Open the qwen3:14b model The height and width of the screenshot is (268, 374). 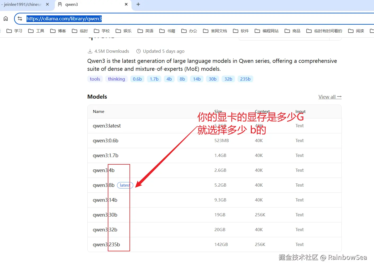[105, 200]
